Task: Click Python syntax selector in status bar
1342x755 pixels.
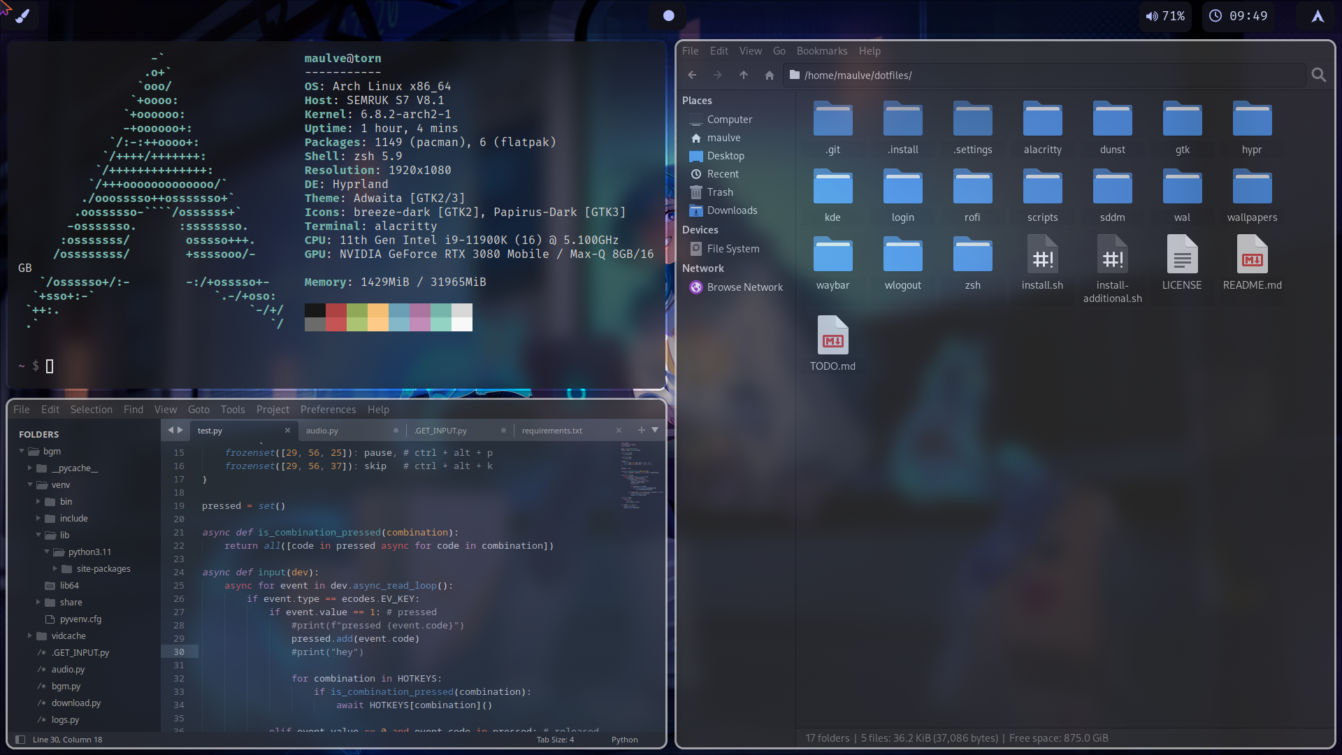Action: 623,739
